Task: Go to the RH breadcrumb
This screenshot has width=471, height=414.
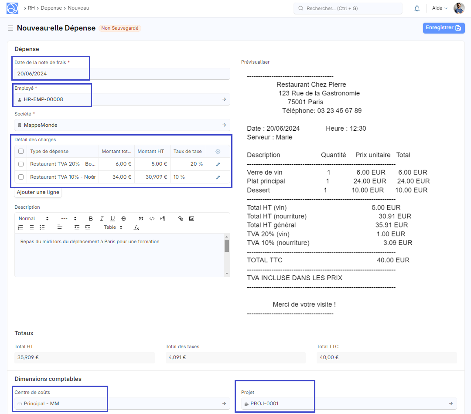Action: 31,8
